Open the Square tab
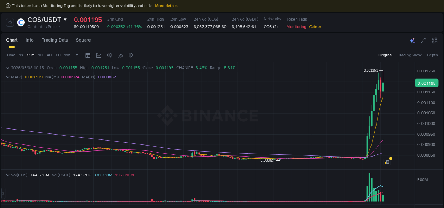This screenshot has height=208, width=444. coord(83,40)
